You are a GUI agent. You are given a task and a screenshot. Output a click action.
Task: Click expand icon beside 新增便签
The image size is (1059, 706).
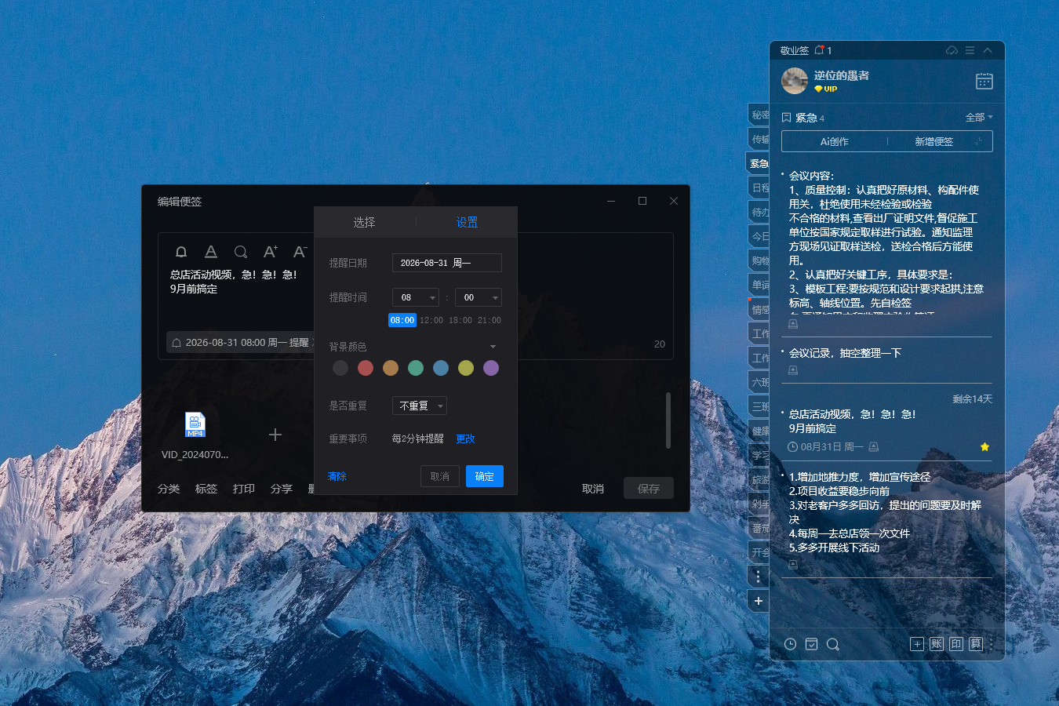[x=978, y=141]
